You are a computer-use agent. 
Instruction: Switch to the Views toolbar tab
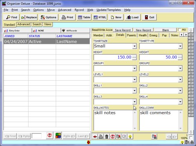[47, 24]
